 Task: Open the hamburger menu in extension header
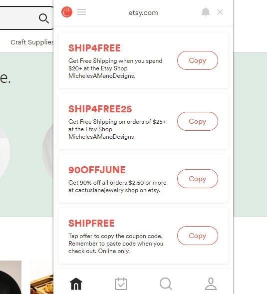point(81,12)
